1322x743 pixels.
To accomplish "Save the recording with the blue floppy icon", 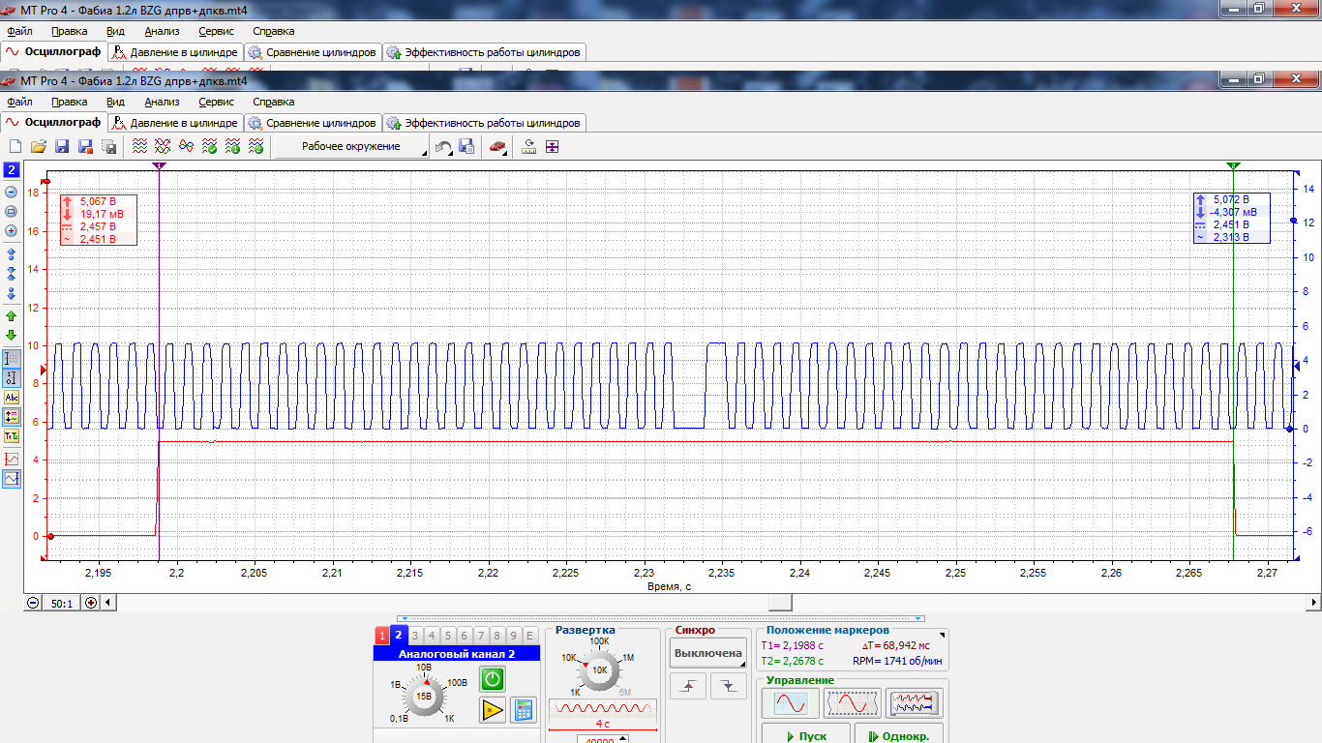I will 62,147.
